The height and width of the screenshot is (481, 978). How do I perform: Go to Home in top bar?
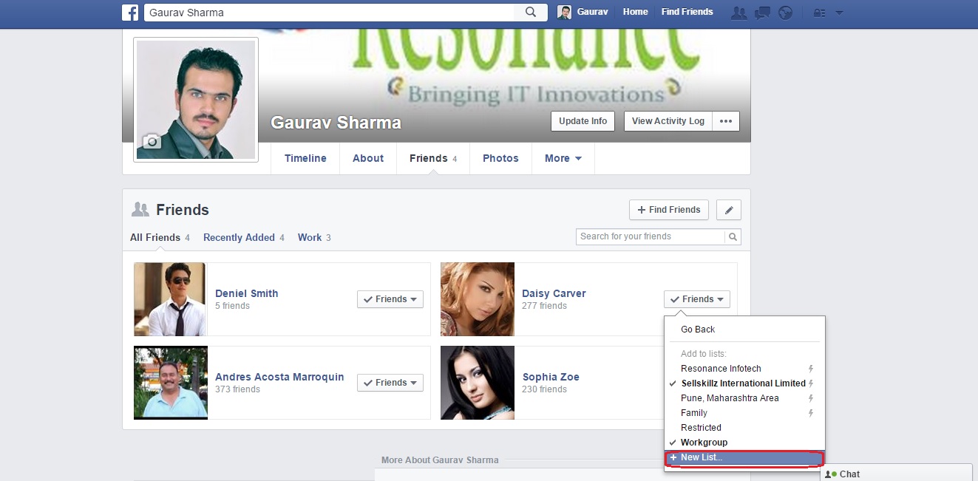pos(635,12)
